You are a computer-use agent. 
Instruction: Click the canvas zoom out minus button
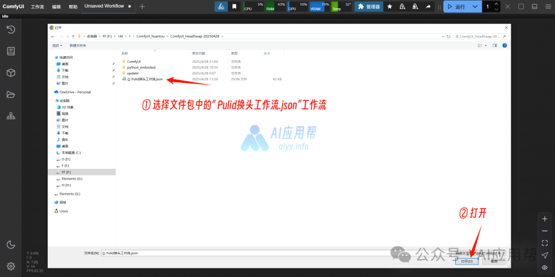click(x=545, y=231)
